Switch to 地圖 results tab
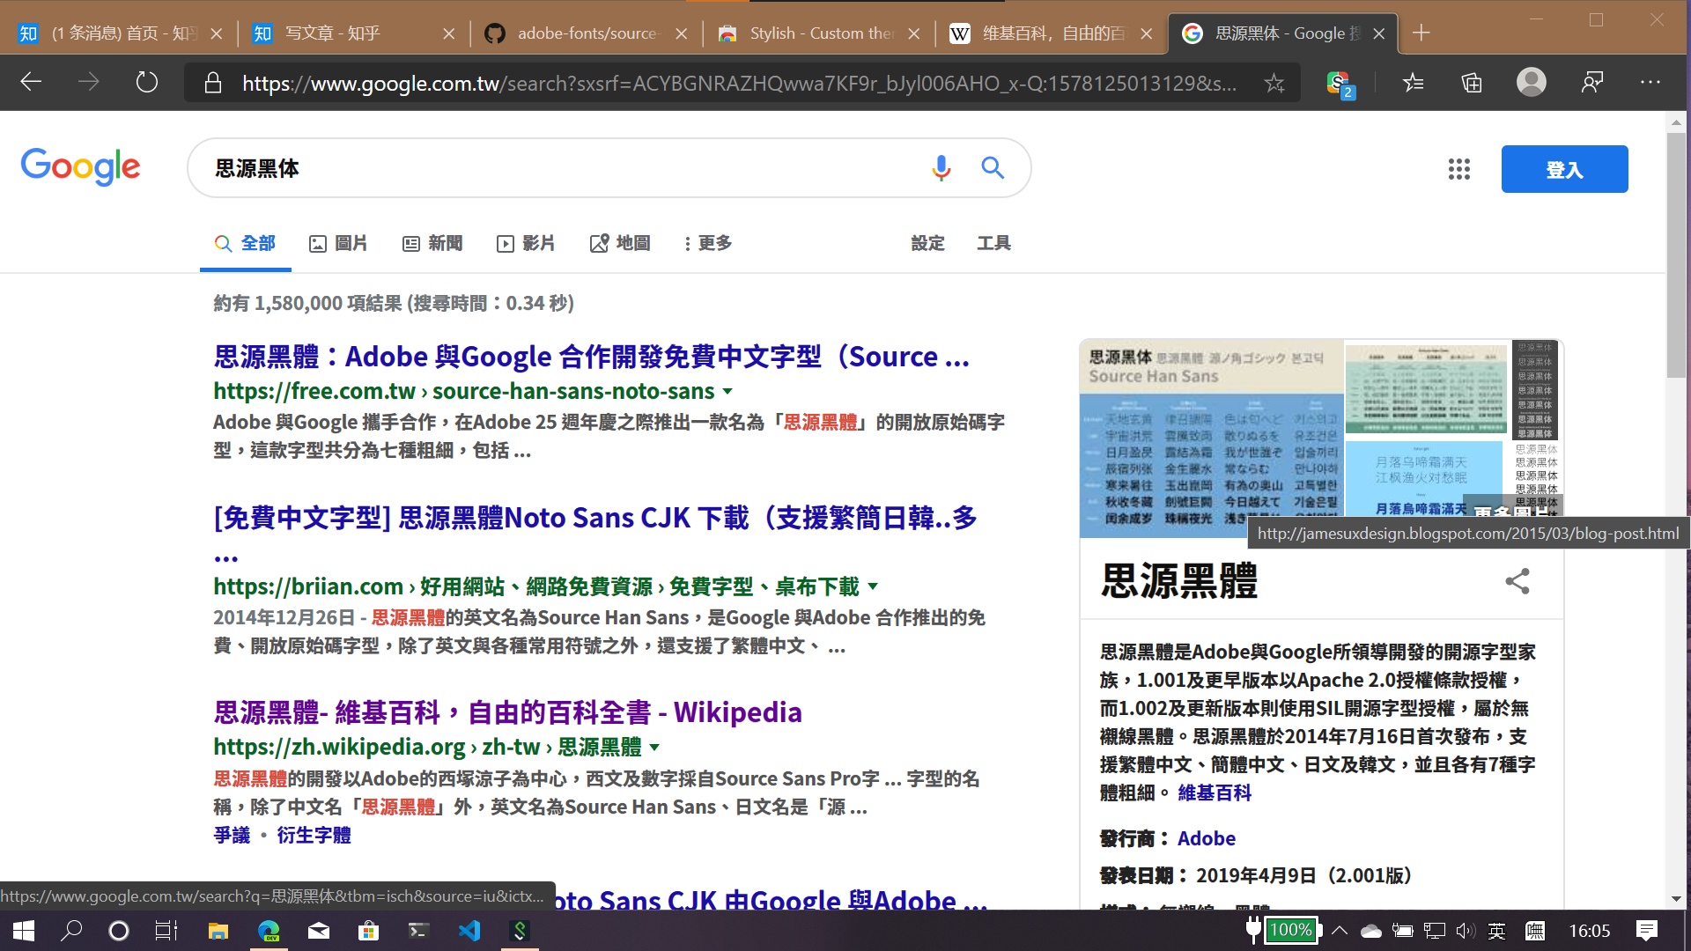1691x951 pixels. (x=620, y=243)
